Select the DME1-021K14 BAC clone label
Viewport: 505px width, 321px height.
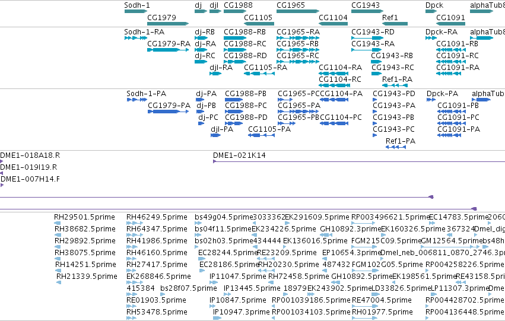coord(239,155)
